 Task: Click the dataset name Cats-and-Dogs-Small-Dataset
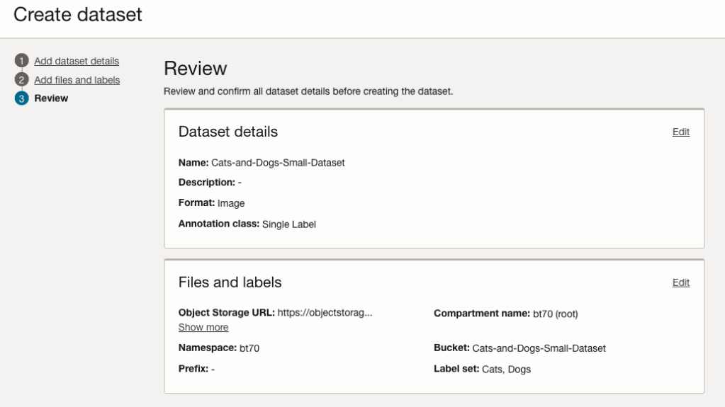tap(278, 163)
